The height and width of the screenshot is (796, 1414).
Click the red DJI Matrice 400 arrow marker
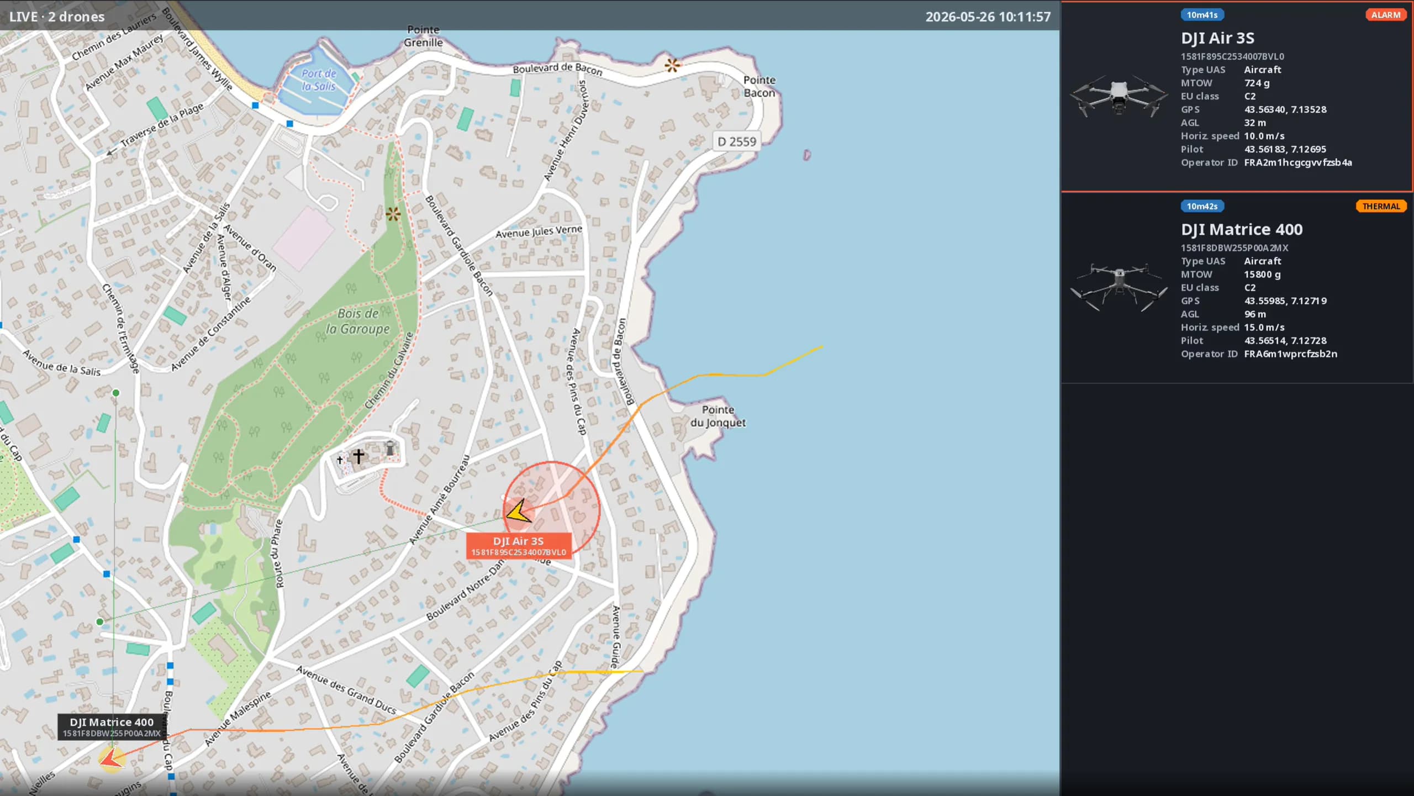click(112, 758)
